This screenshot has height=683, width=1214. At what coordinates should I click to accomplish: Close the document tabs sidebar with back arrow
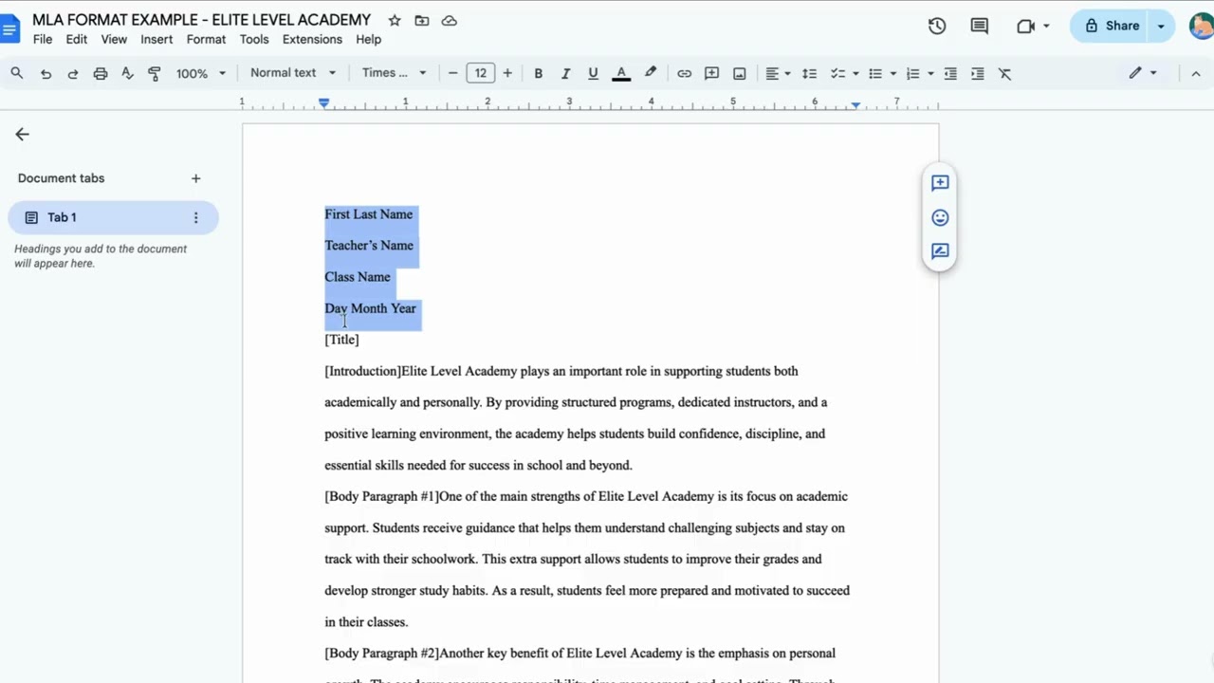[22, 135]
